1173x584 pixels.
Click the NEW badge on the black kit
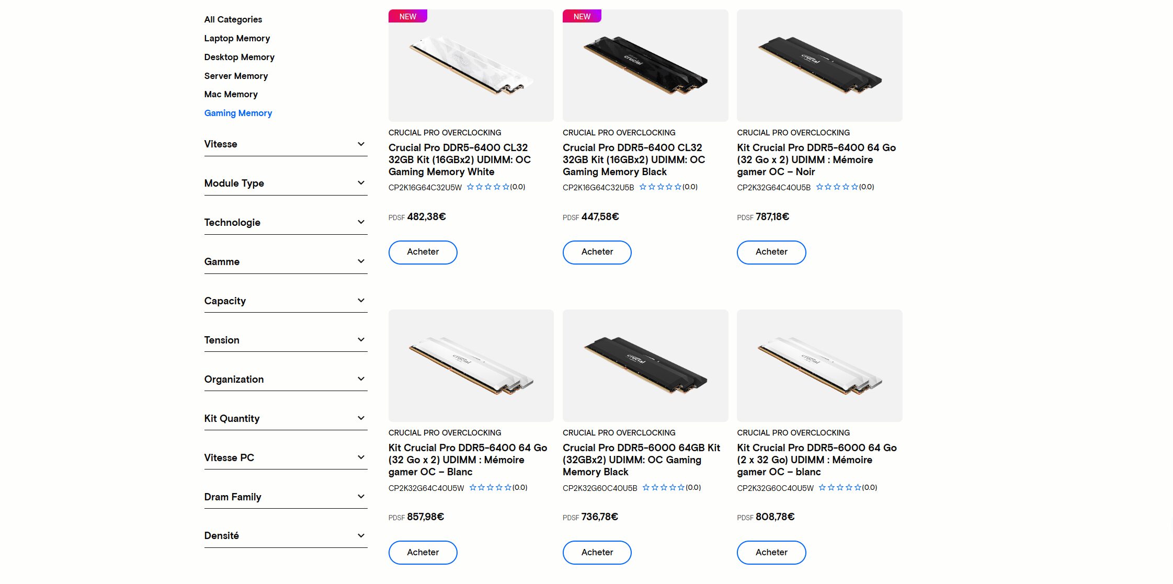[x=582, y=16]
